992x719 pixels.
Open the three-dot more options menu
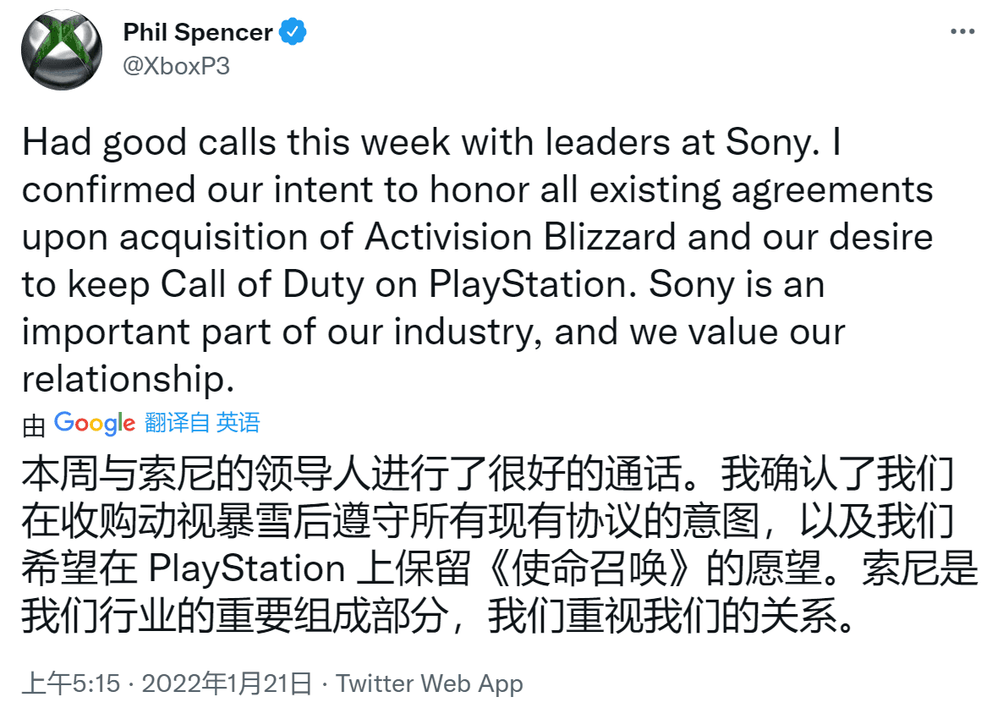click(962, 31)
